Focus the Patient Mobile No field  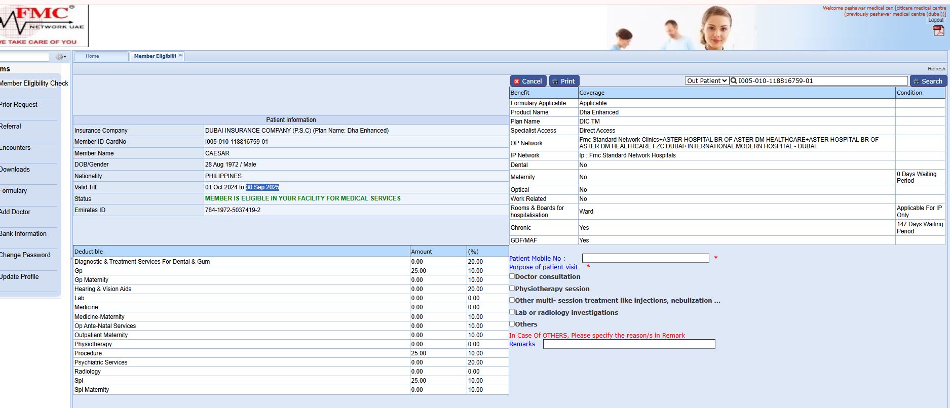point(645,258)
